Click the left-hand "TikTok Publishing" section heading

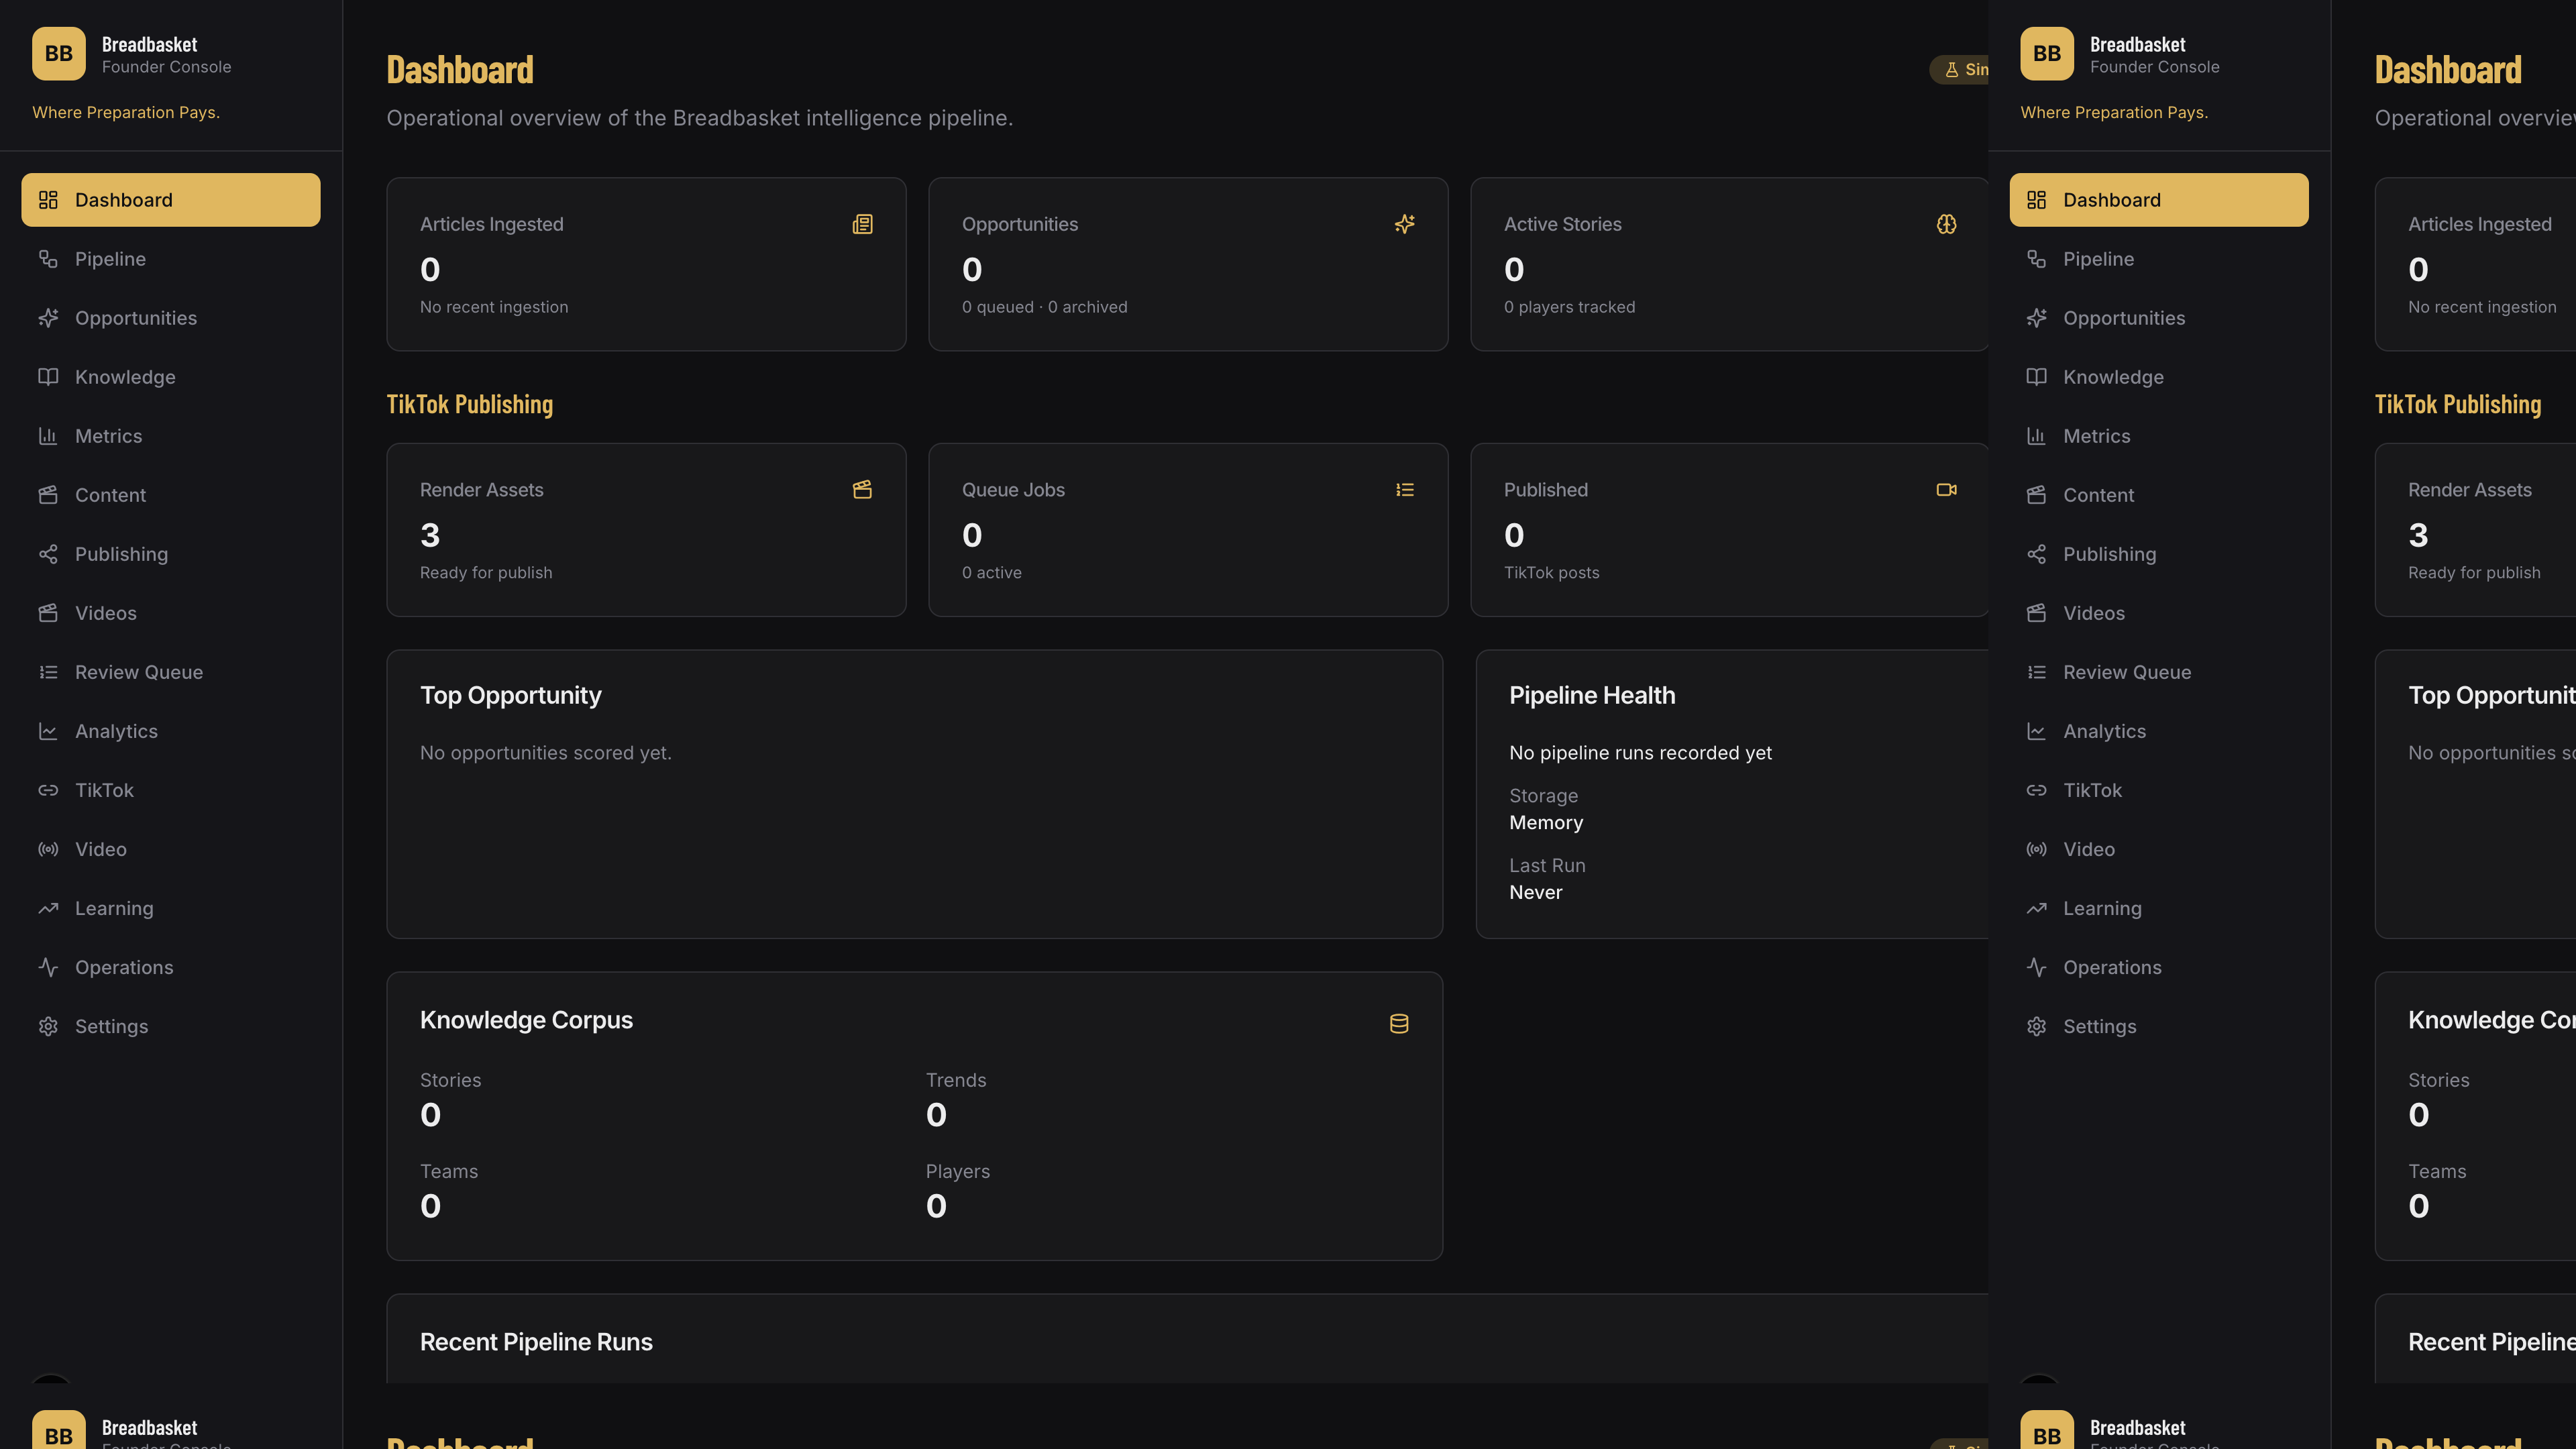pos(470,404)
